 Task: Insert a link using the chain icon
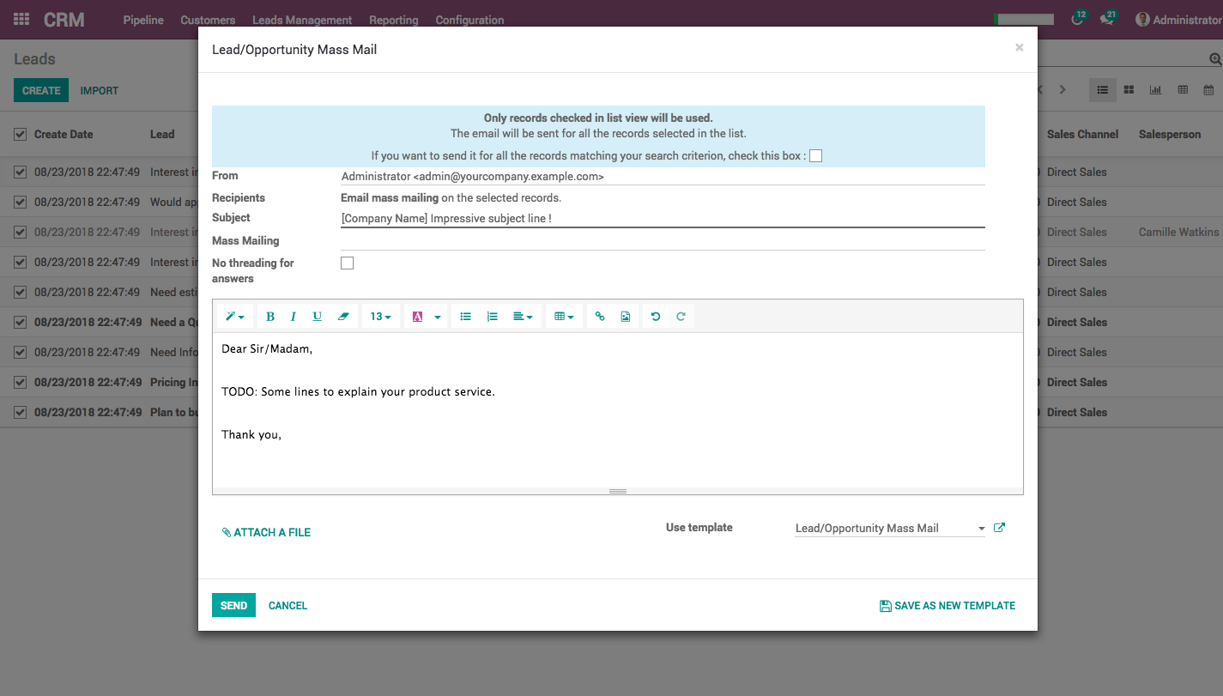pos(600,317)
